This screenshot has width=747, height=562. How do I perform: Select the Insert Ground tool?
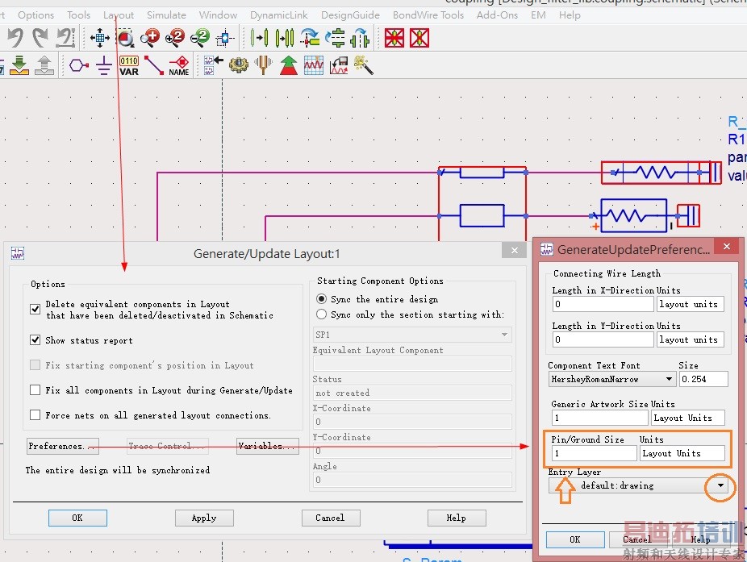(x=103, y=65)
